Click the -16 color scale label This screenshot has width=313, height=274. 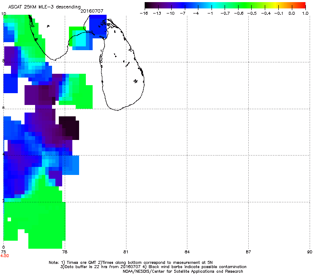point(144,13)
